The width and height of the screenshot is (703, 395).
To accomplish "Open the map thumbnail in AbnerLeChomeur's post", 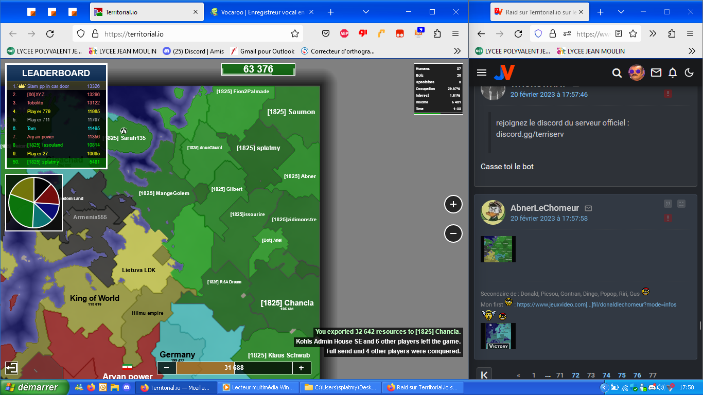I will click(498, 249).
